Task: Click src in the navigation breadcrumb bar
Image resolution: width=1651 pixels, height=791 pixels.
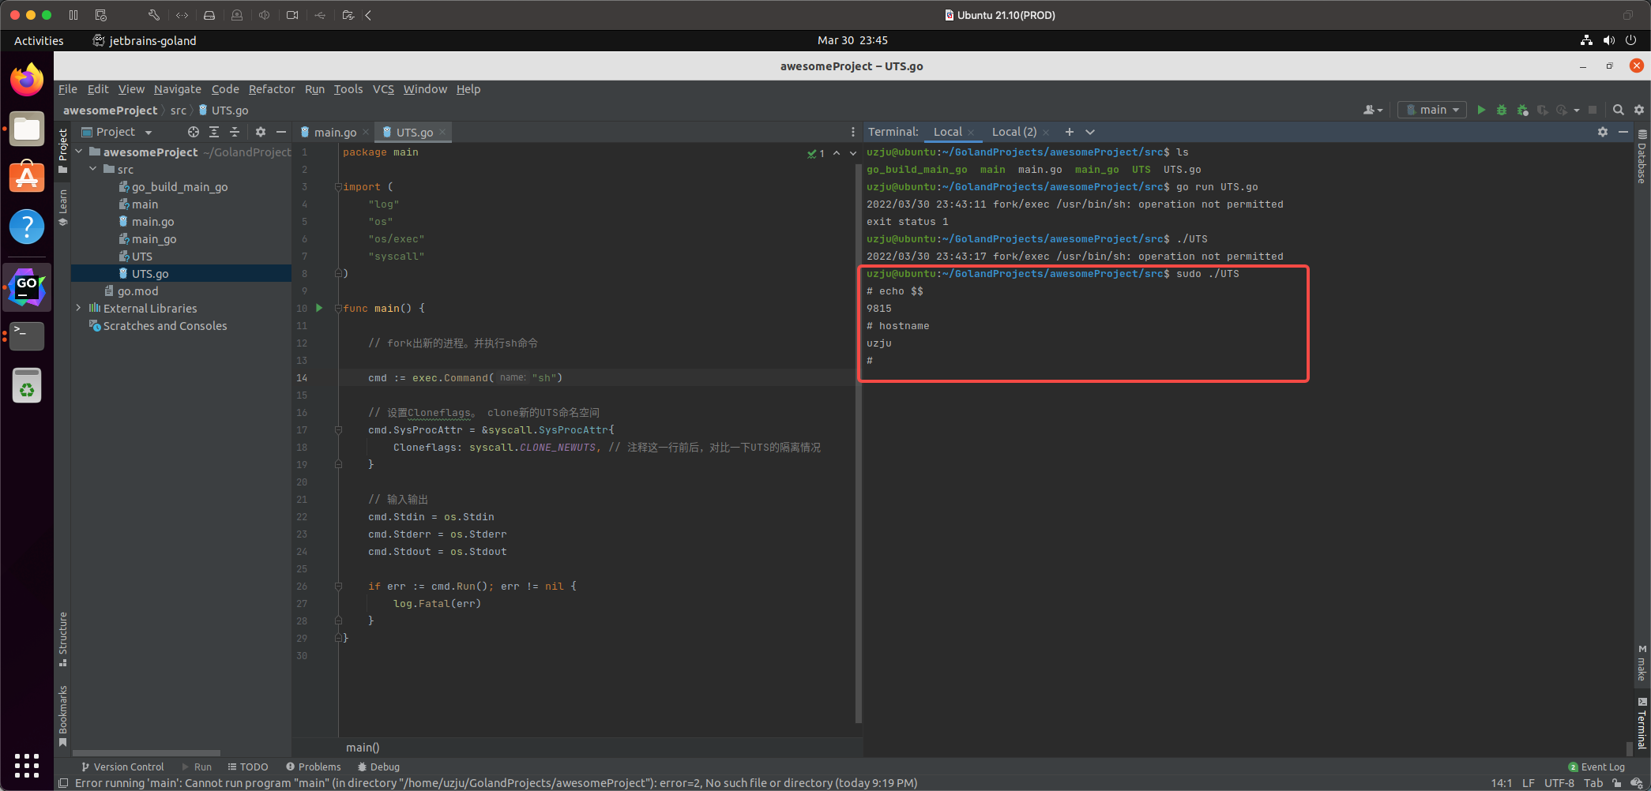Action: pyautogui.click(x=179, y=111)
